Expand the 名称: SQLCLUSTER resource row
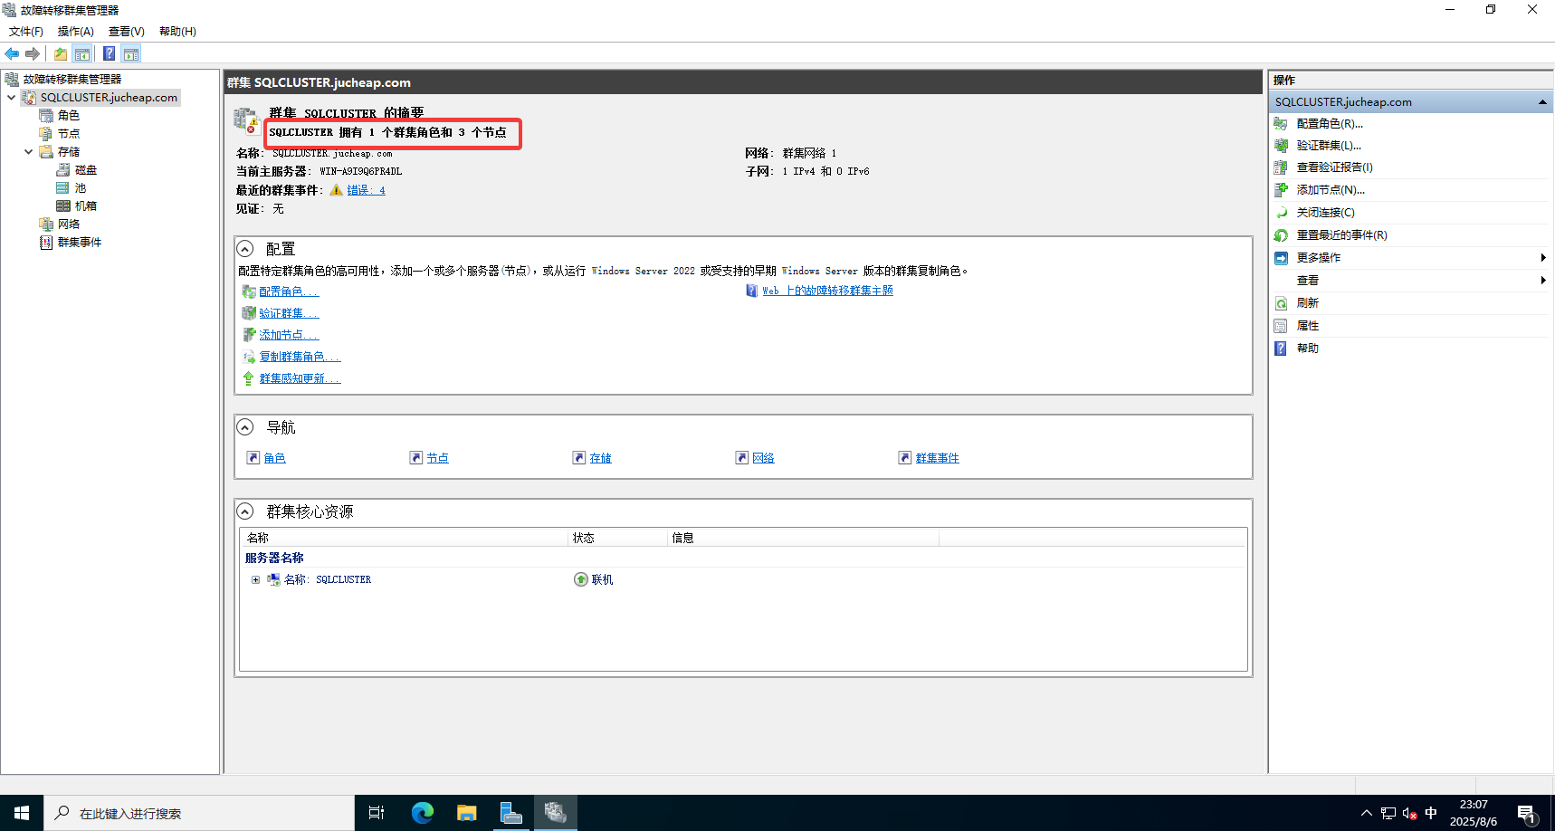The width and height of the screenshot is (1555, 831). click(x=255, y=579)
